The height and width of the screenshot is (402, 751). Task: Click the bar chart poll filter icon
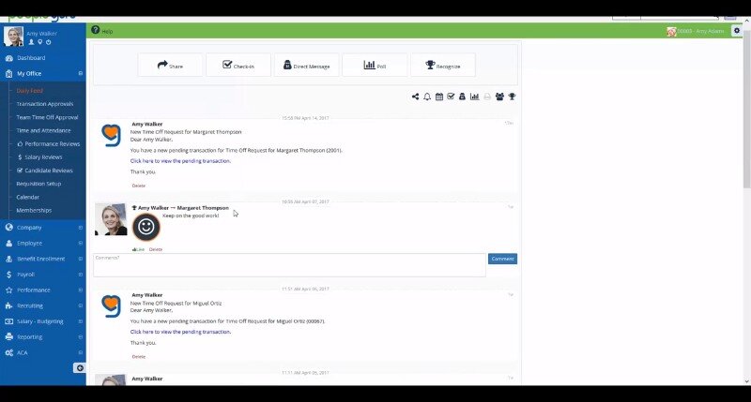click(475, 97)
